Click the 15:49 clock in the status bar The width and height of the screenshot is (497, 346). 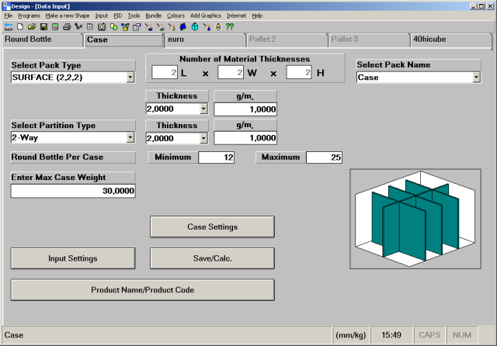pyautogui.click(x=391, y=335)
